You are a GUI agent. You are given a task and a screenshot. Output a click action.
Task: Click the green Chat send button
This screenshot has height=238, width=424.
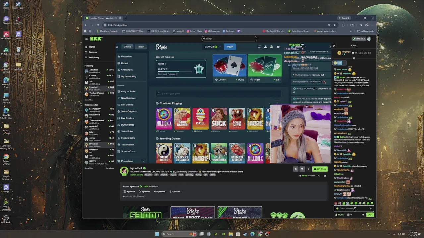(370, 215)
